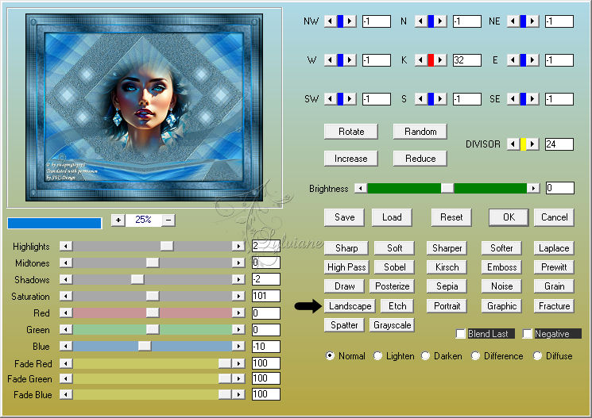Screen dimensions: 592x418
Task: Select Darken blend mode
Action: pyautogui.click(x=425, y=356)
